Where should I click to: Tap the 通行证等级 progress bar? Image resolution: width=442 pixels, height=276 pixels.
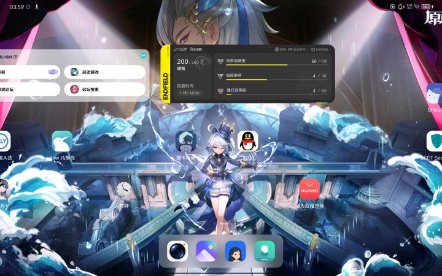pyautogui.click(x=277, y=94)
